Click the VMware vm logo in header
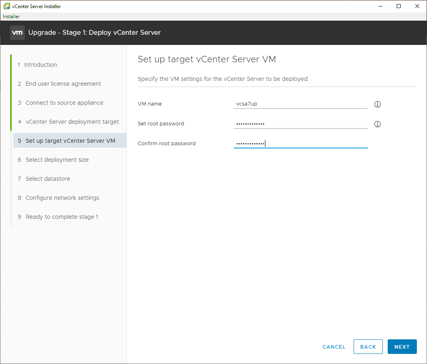 (x=17, y=33)
